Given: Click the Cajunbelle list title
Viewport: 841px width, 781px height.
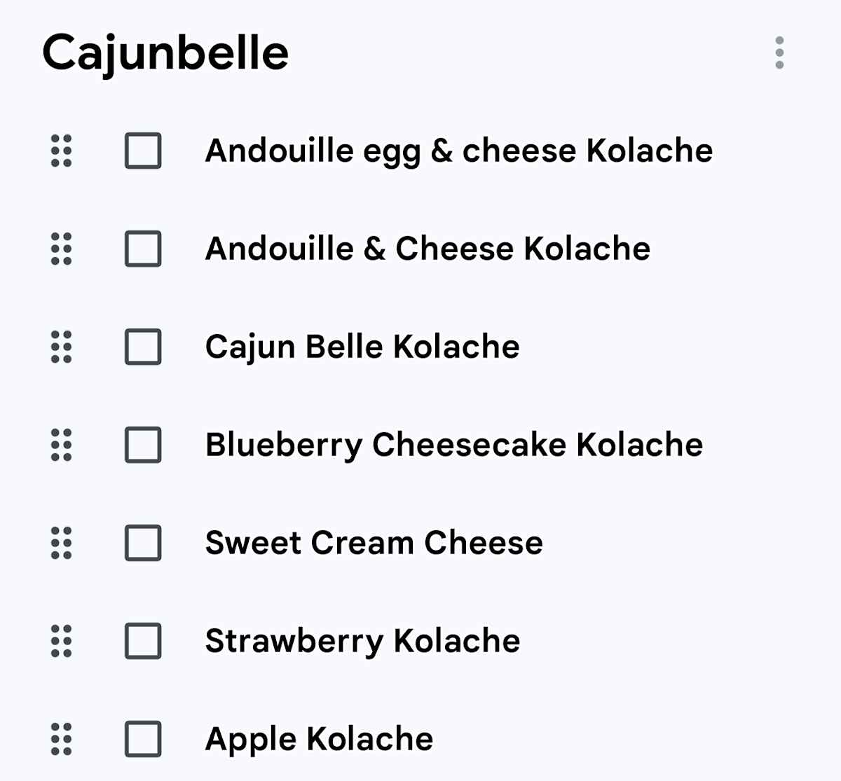Looking at the screenshot, I should [165, 53].
